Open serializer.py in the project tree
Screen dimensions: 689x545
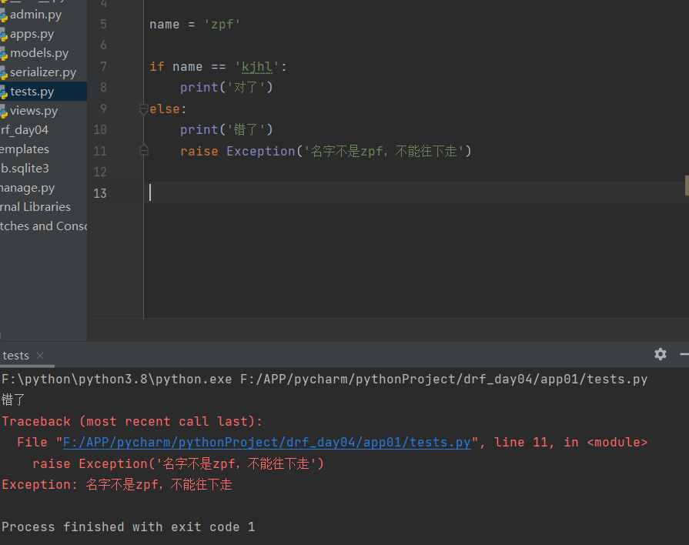point(43,72)
